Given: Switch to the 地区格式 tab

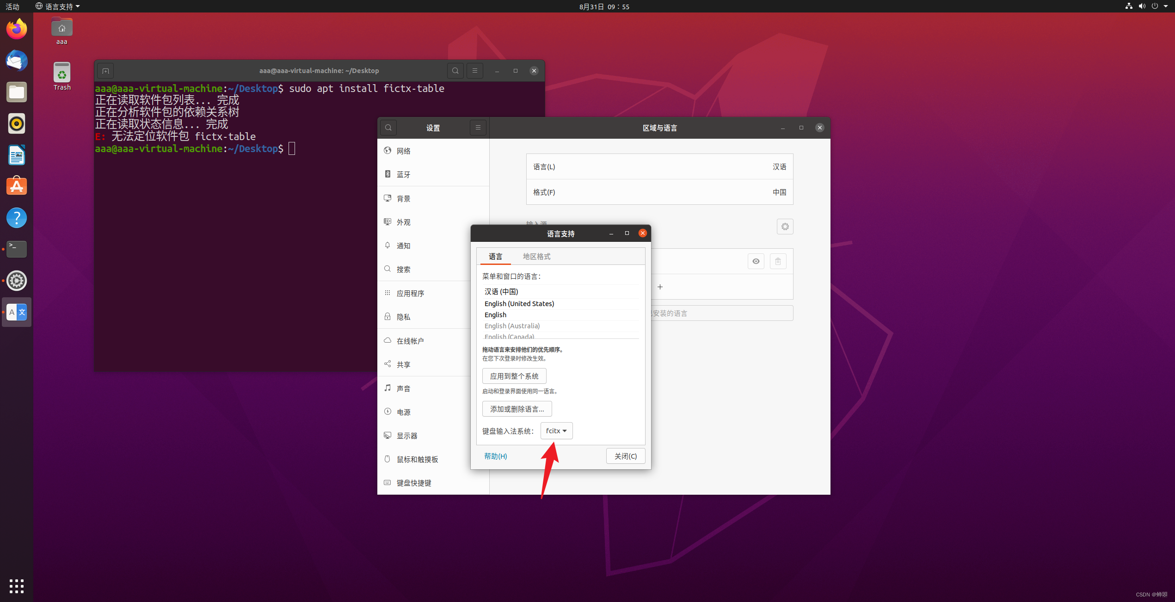Looking at the screenshot, I should pos(536,257).
